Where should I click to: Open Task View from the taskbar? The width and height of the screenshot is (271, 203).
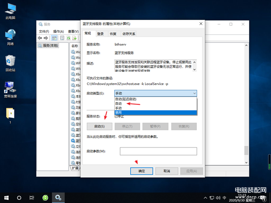pos(32,198)
